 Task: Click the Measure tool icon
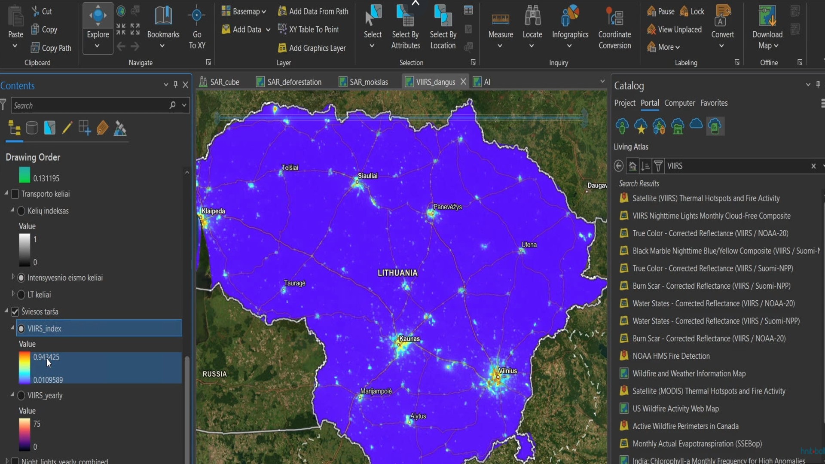500,19
